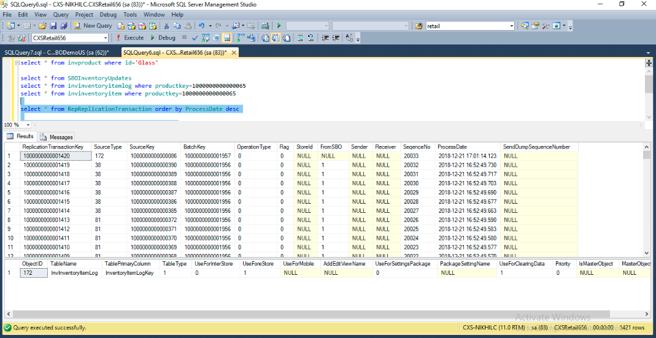Image resolution: width=656 pixels, height=338 pixels.
Task: Switch to the Messages tab
Action: coord(57,137)
